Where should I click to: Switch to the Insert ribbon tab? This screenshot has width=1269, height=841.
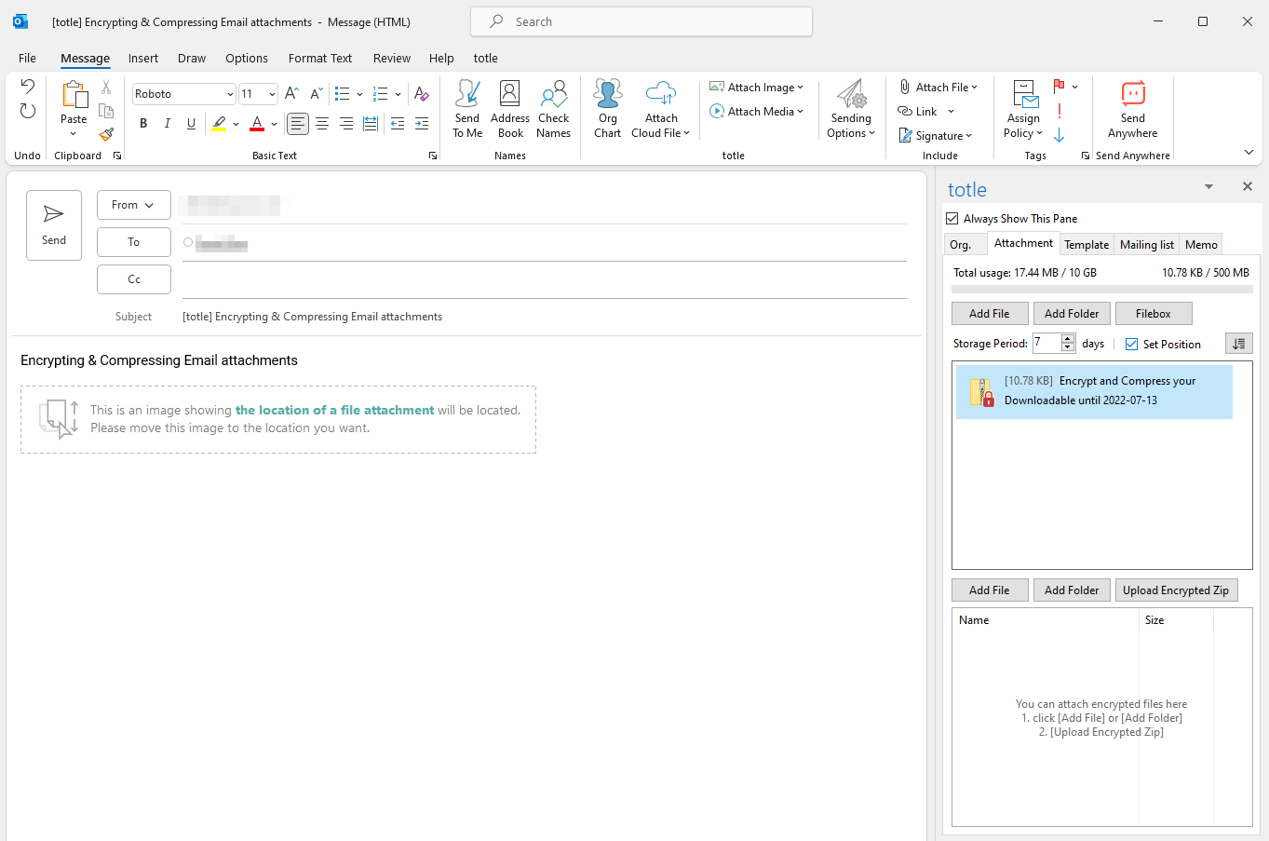143,58
